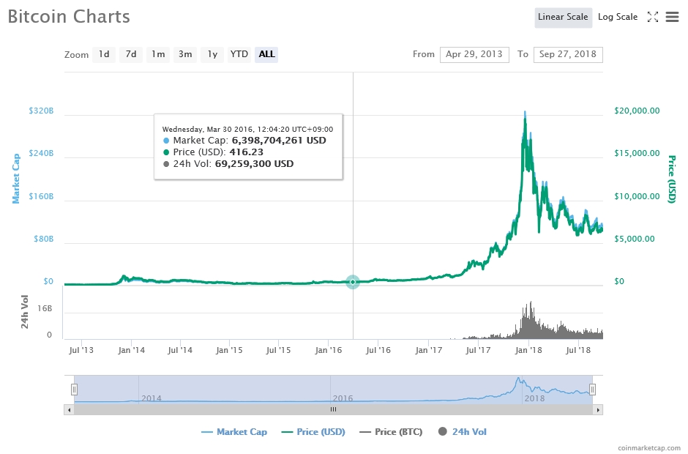
Task: Click the fullscreen expand icon
Action: 653,18
